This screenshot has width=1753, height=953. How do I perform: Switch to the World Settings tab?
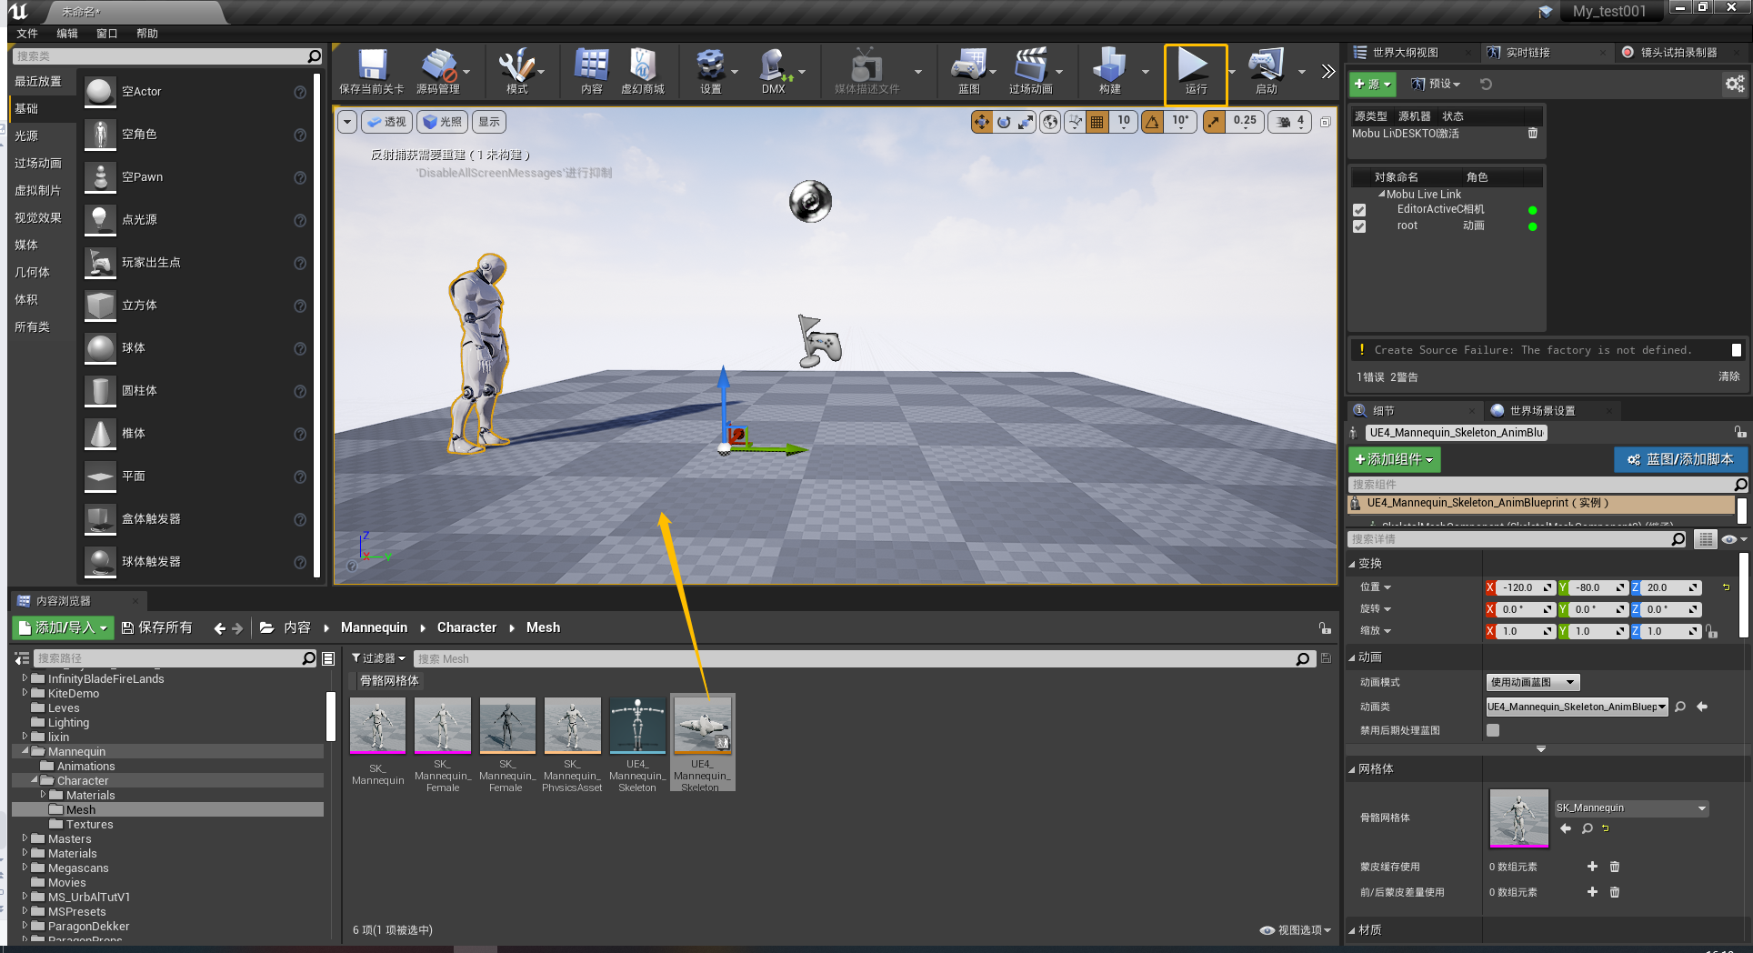(x=1541, y=411)
